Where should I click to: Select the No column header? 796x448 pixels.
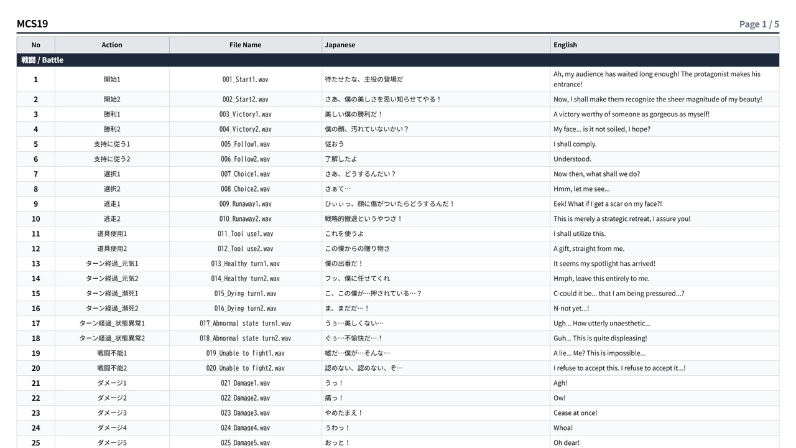tap(35, 45)
